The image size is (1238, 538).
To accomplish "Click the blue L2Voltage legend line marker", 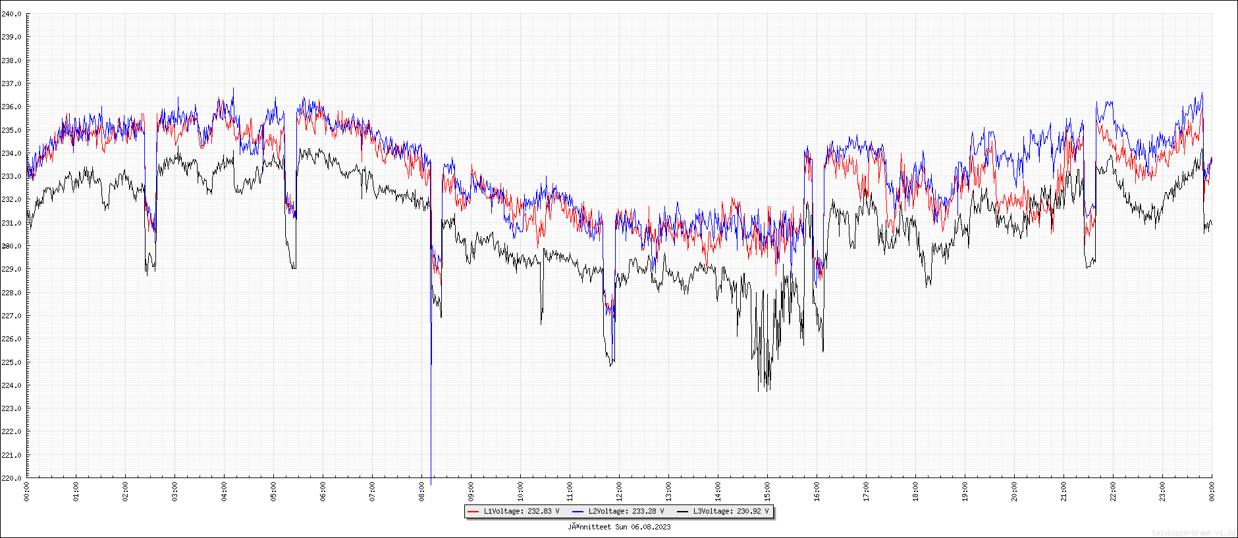I will click(x=578, y=512).
